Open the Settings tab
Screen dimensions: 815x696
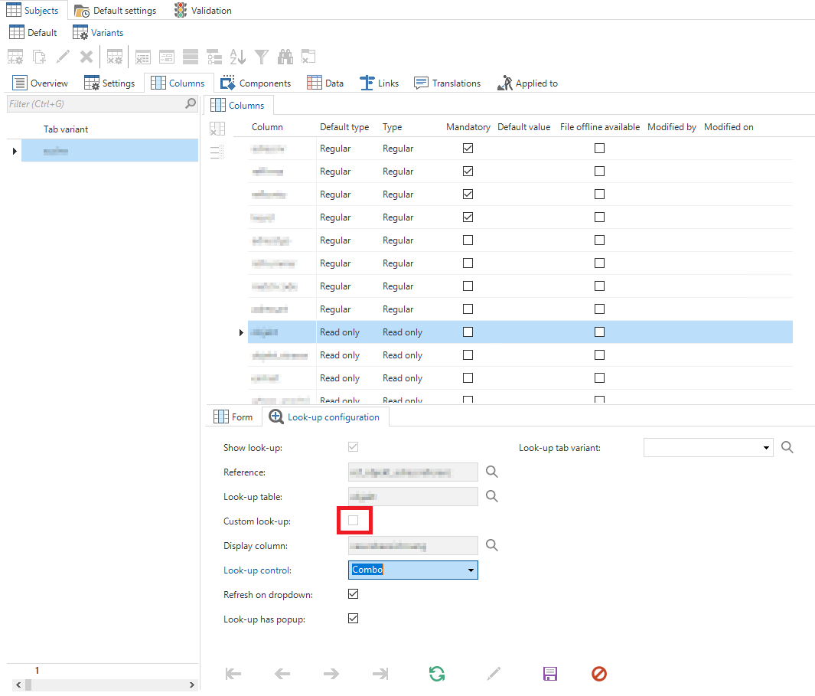(109, 83)
